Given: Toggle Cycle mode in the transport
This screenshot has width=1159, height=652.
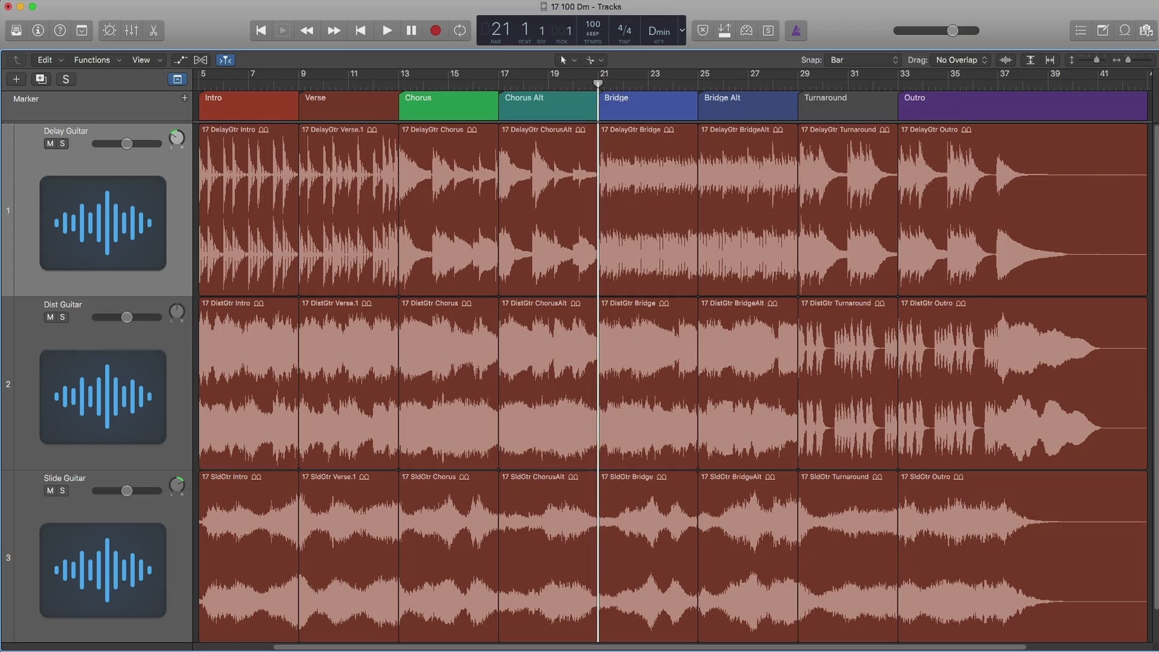Looking at the screenshot, I should pyautogui.click(x=460, y=30).
